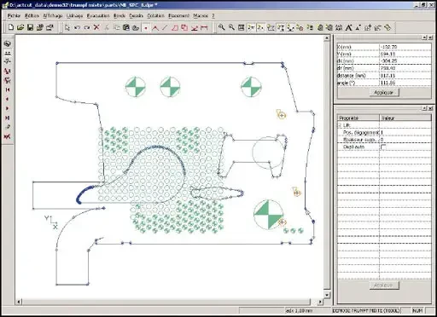The height and width of the screenshot is (317, 437).
Task: Open the Usinage menu
Action: pos(74,15)
